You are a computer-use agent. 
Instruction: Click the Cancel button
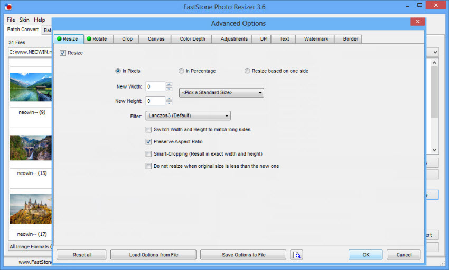(404, 255)
